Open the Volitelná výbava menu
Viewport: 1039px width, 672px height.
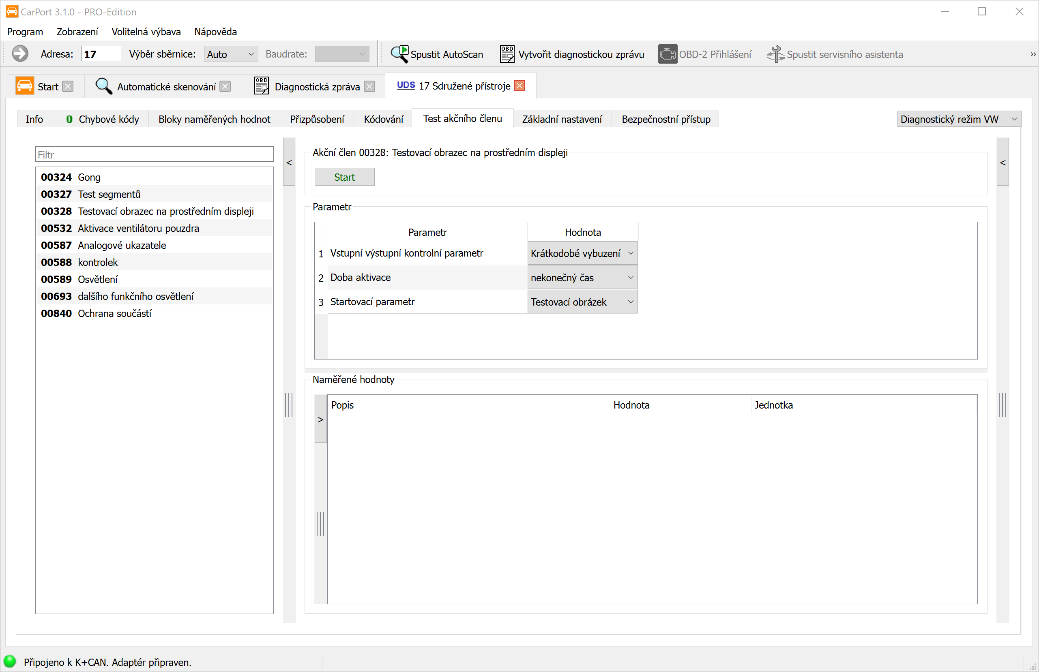pyautogui.click(x=146, y=32)
